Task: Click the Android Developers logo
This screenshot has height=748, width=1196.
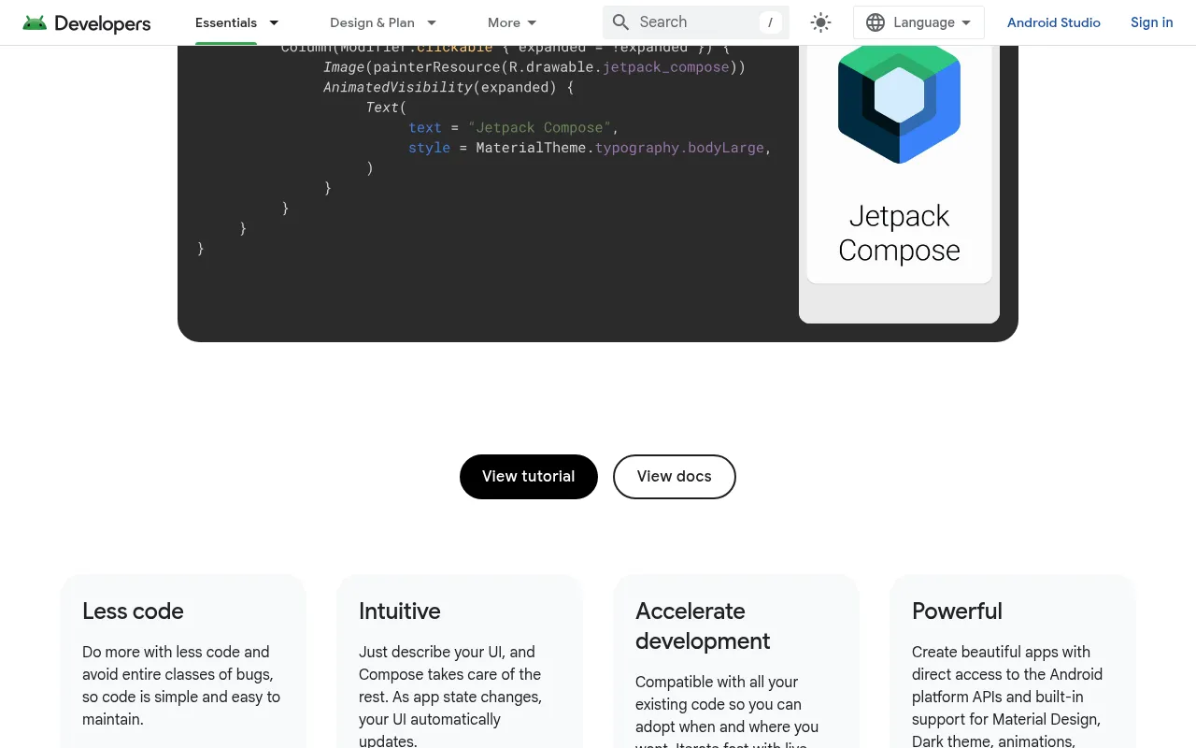Action: (x=87, y=23)
